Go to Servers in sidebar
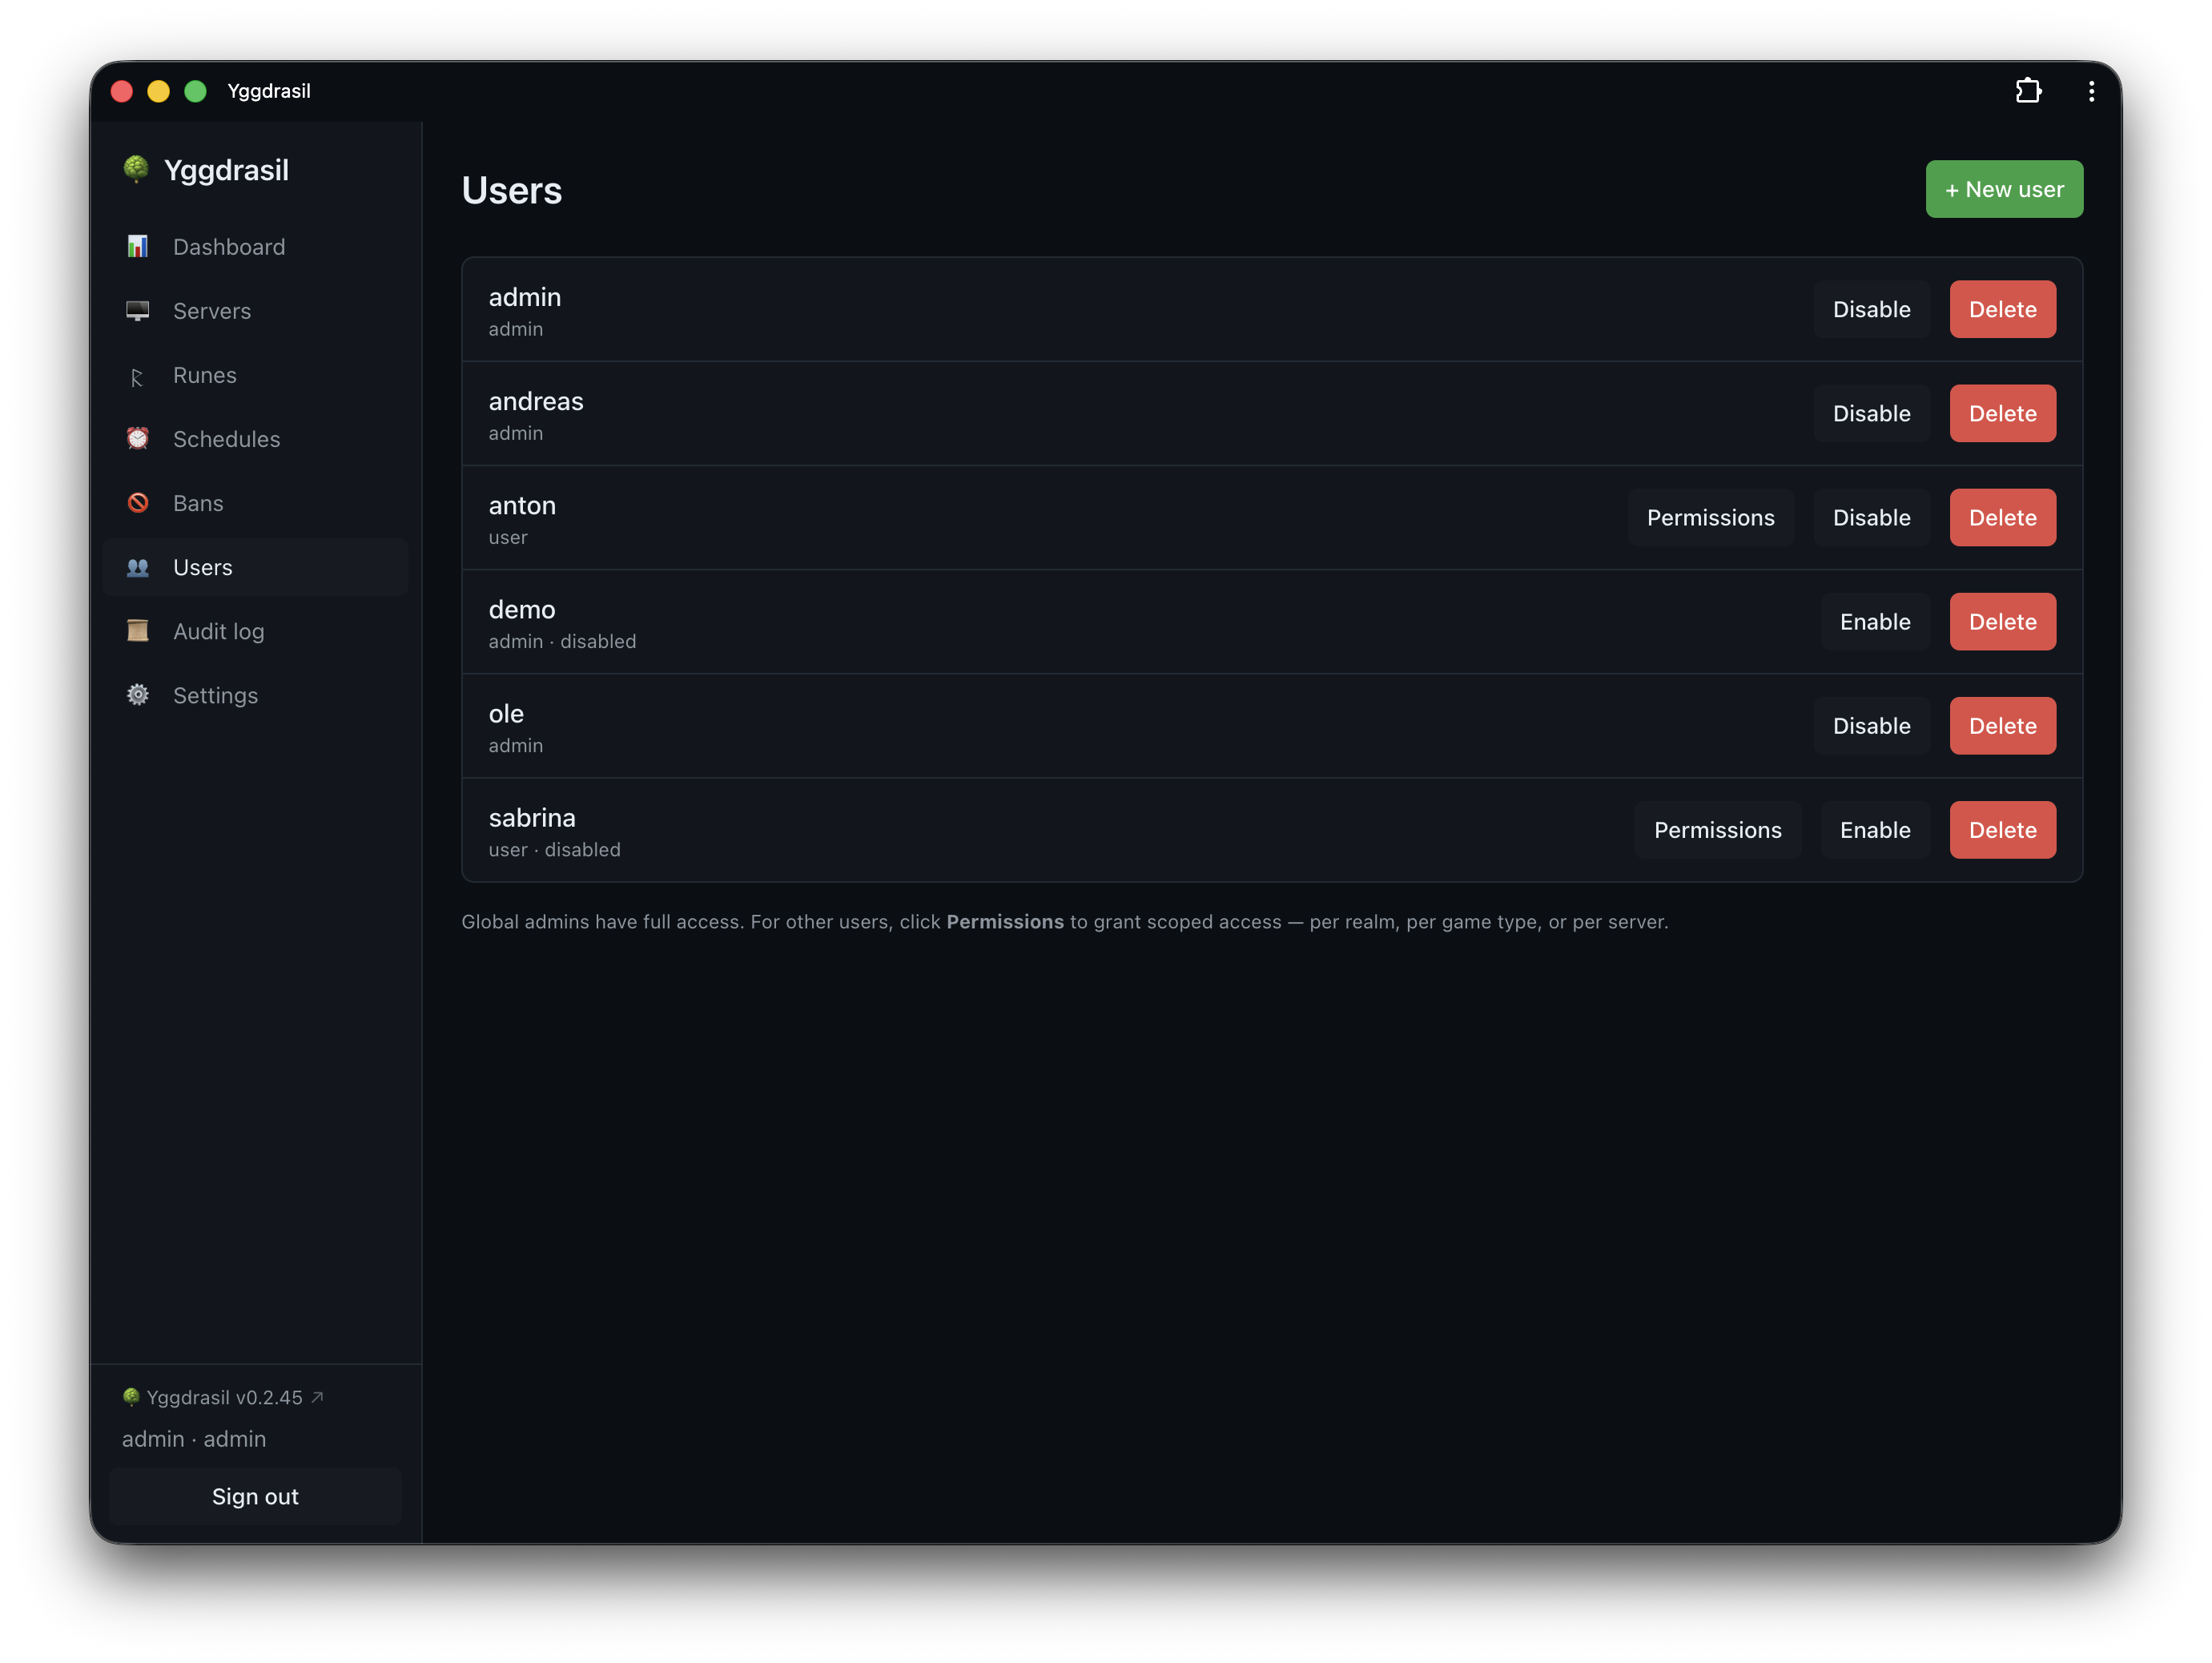This screenshot has width=2212, height=1663. click(x=256, y=311)
